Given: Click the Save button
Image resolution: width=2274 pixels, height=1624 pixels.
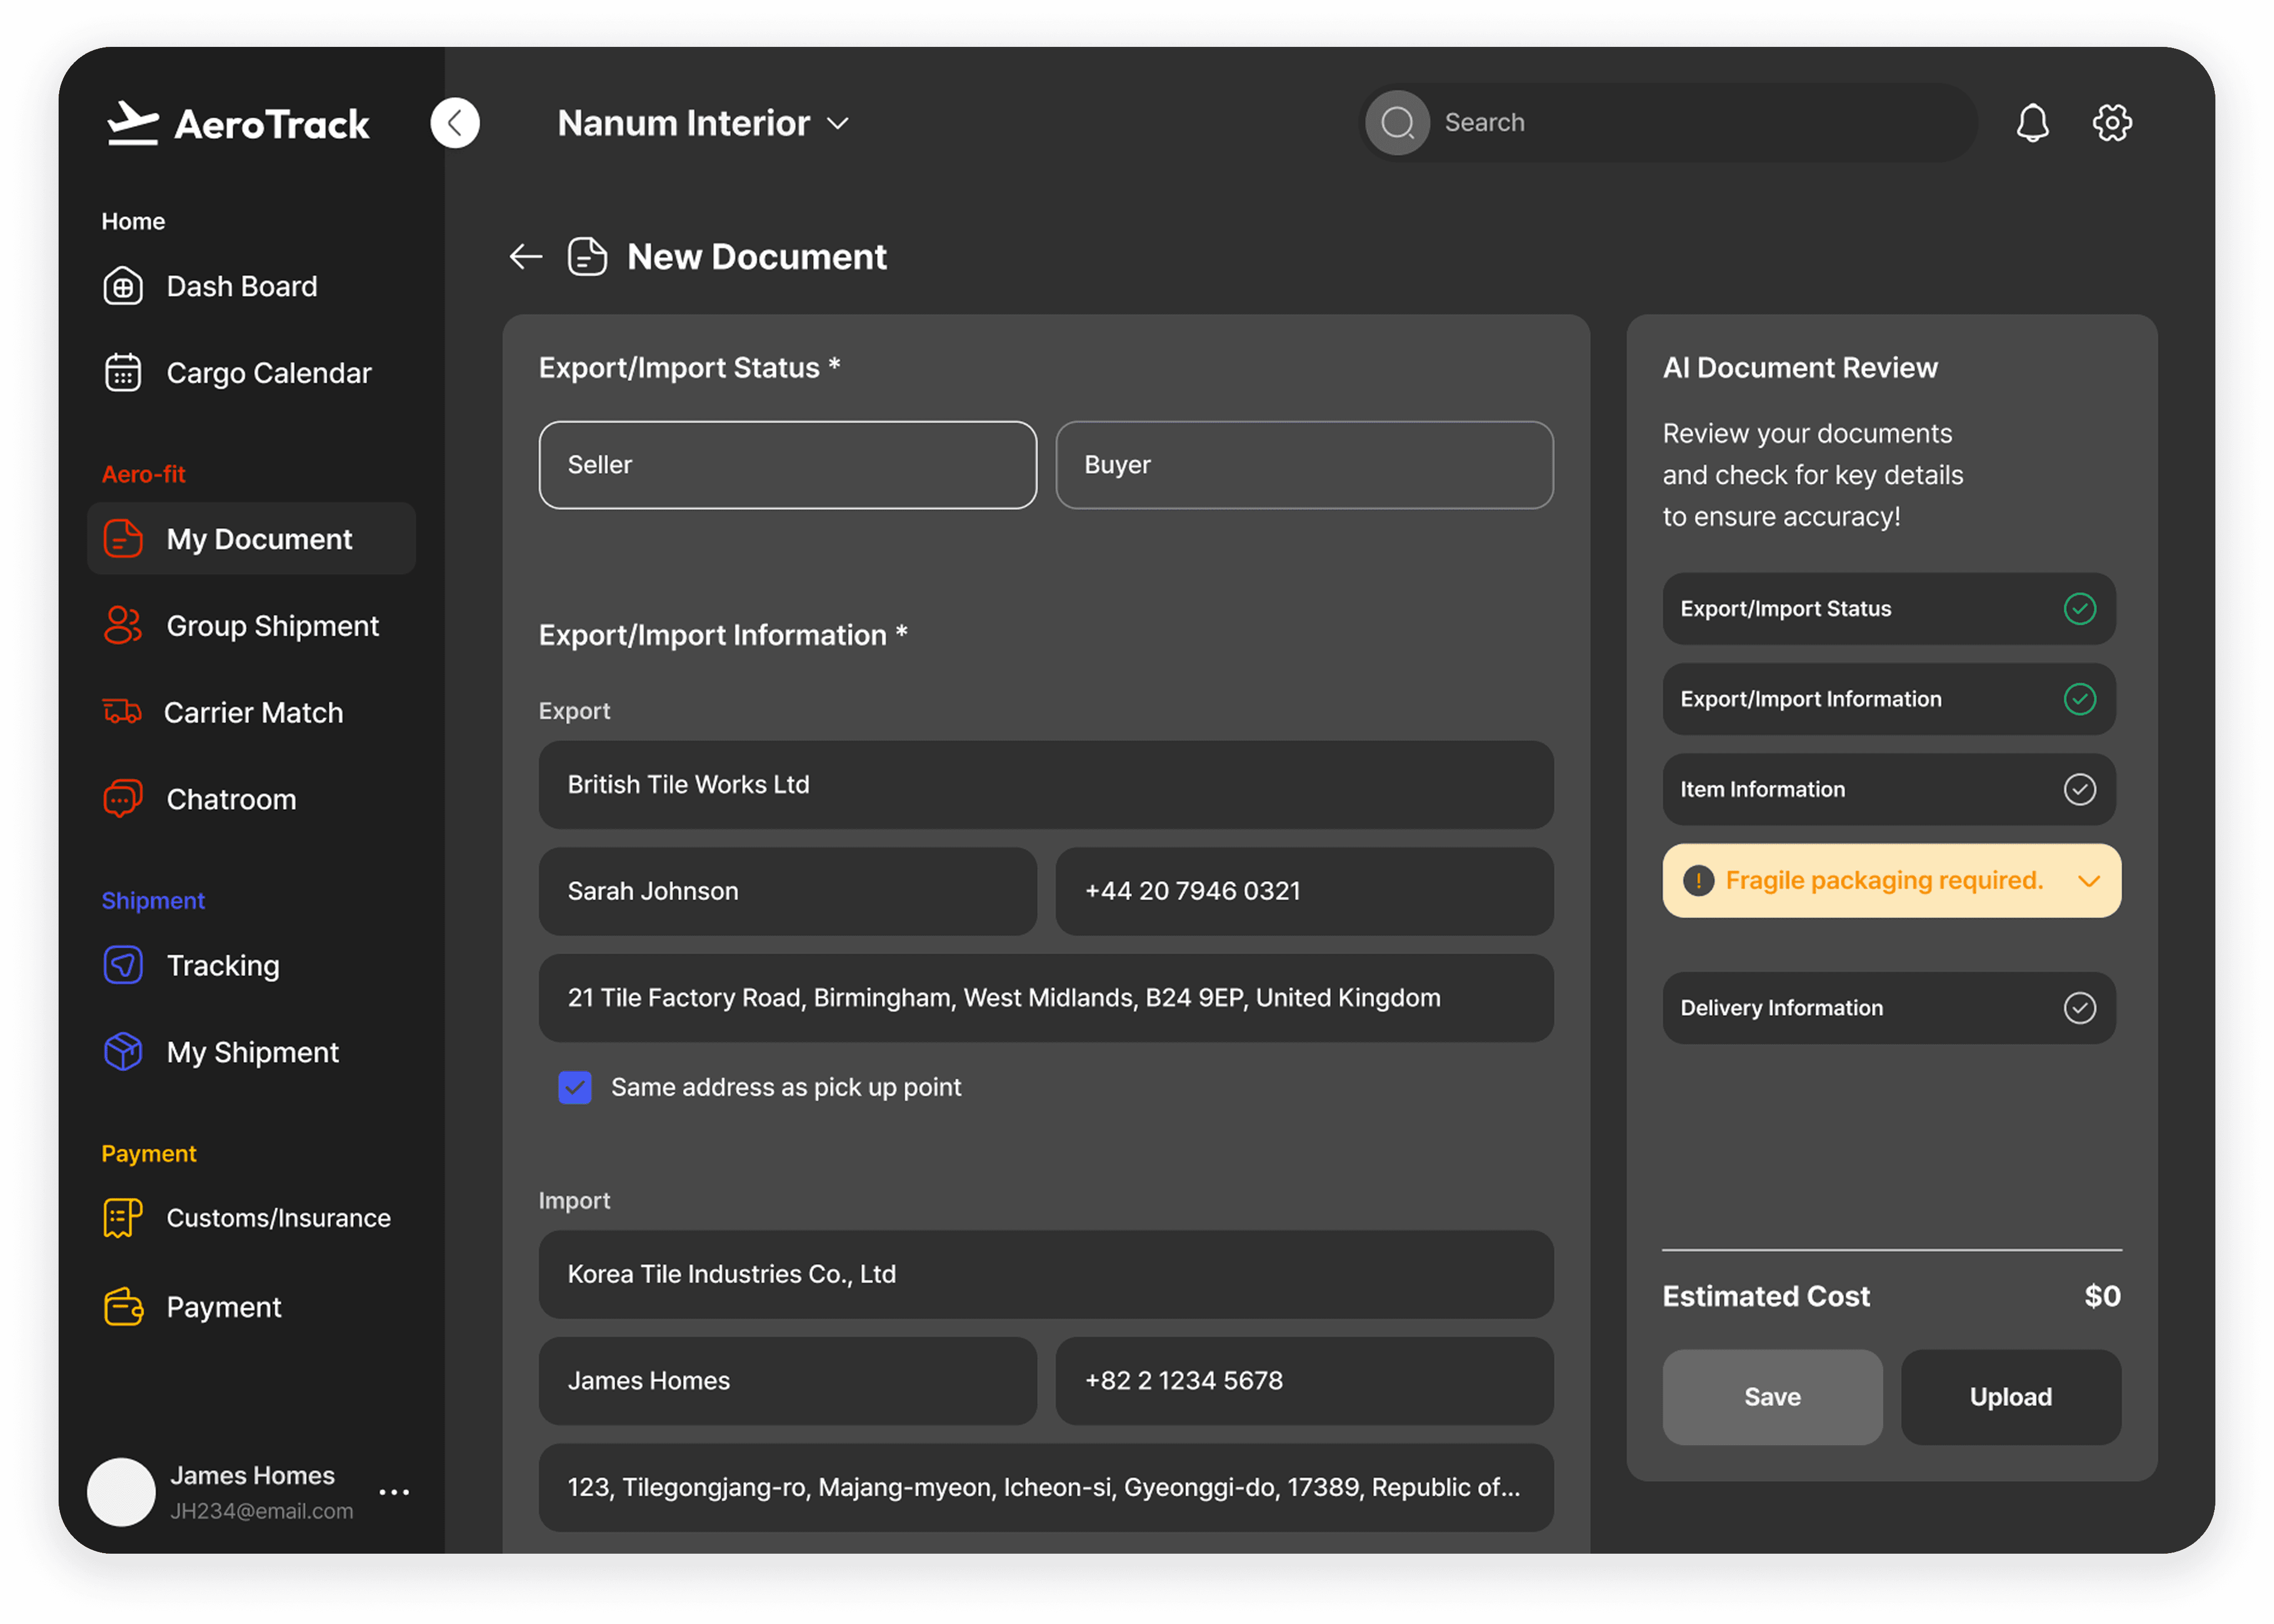Looking at the screenshot, I should tap(1771, 1396).
